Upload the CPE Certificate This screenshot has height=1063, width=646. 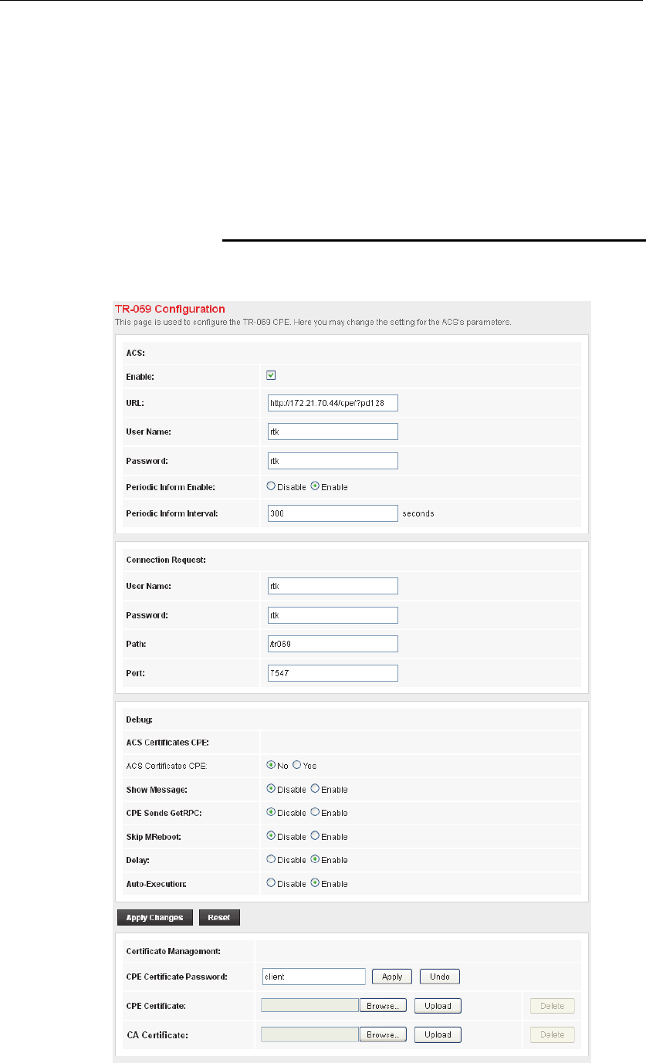tap(438, 1006)
